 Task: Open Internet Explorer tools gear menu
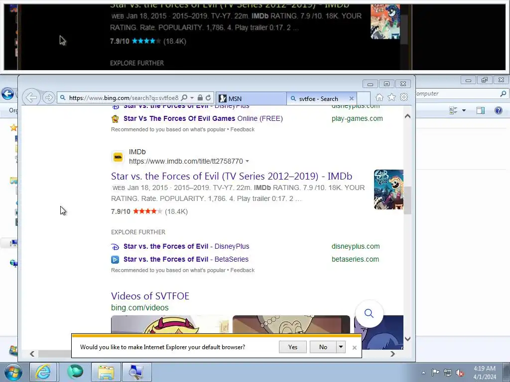(404, 97)
